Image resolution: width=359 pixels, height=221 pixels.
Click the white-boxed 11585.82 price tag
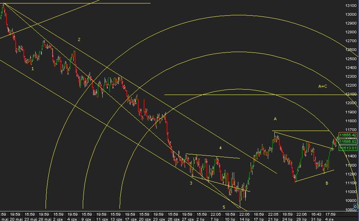click(x=348, y=142)
